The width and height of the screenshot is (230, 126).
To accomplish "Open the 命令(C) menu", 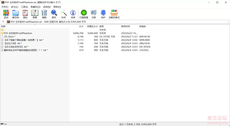I will [x=15, y=7].
